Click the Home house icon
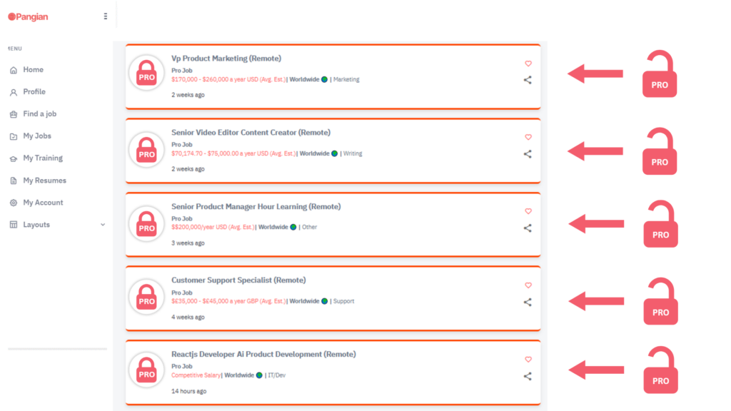Image resolution: width=731 pixels, height=411 pixels. [14, 70]
